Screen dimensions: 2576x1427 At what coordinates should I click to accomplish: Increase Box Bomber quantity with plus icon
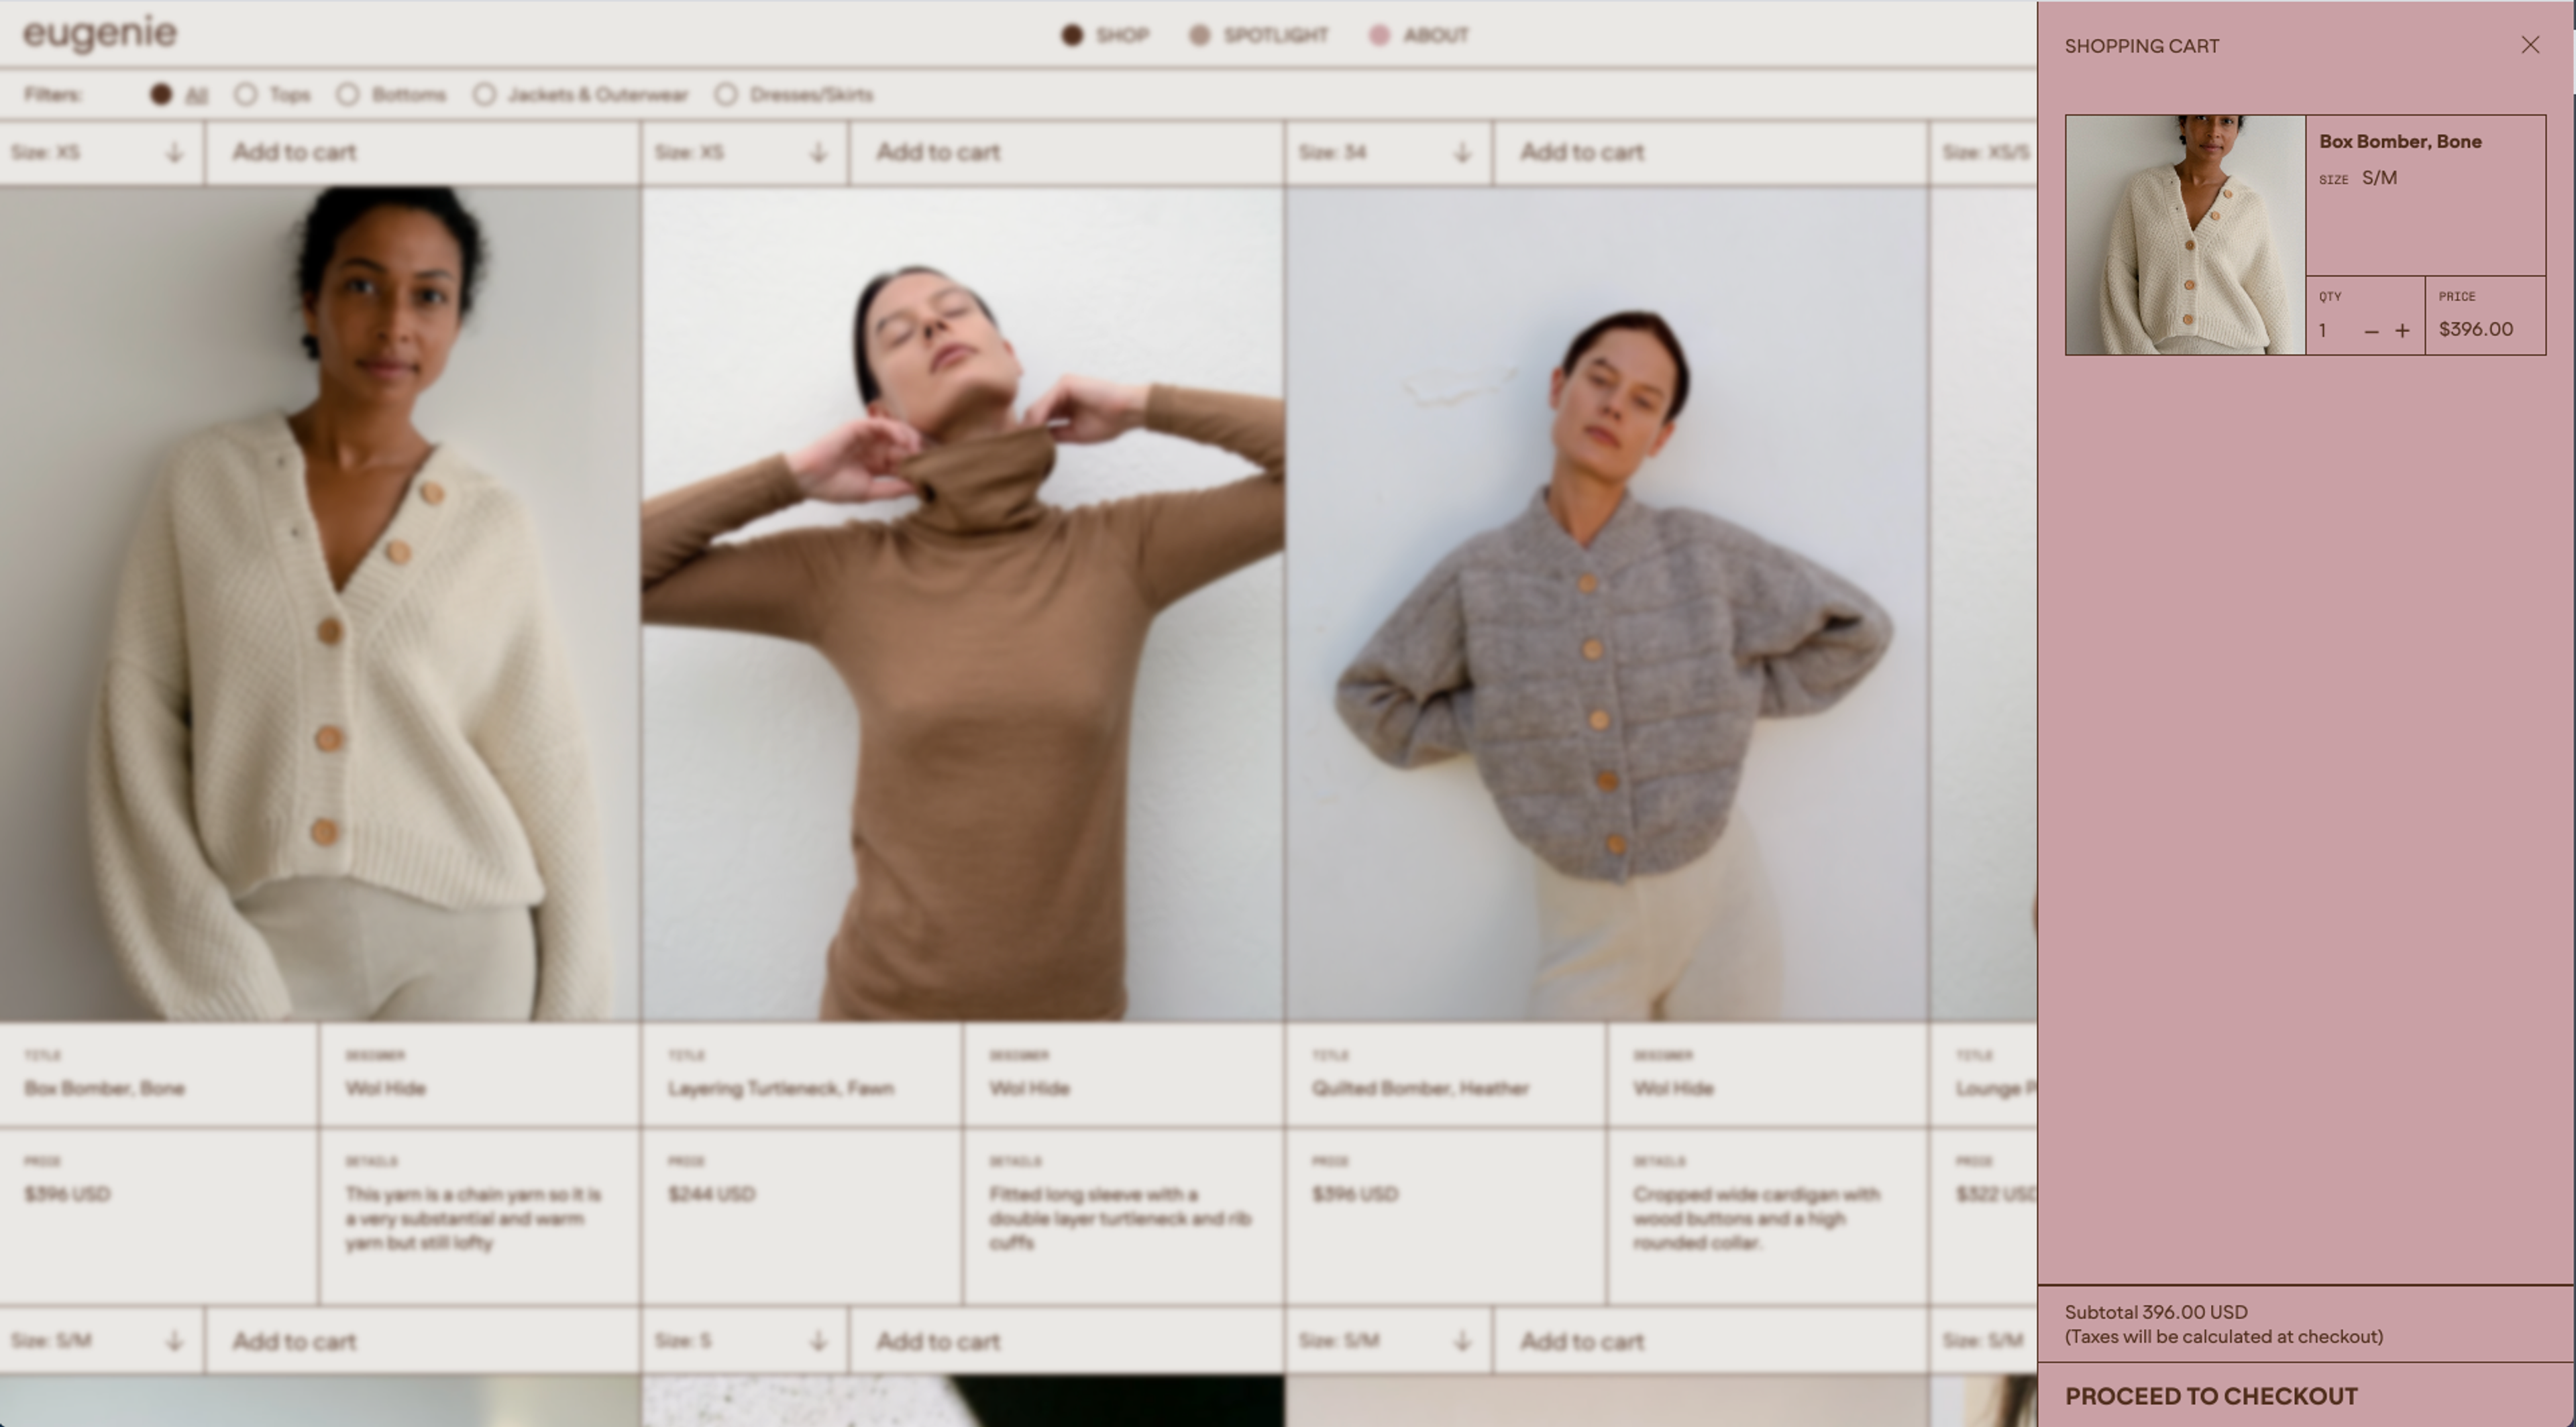coord(2402,331)
